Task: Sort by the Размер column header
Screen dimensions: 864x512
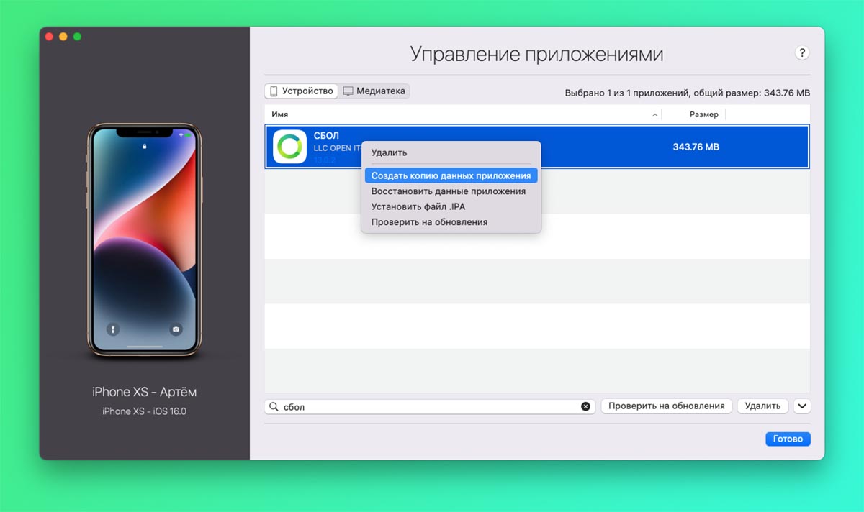Action: pyautogui.click(x=703, y=114)
